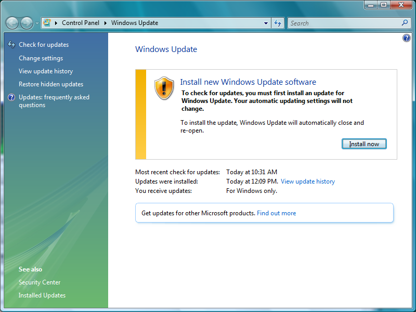
Task: Expand the arrow before Control Panel breadcrumb
Action: [x=56, y=23]
